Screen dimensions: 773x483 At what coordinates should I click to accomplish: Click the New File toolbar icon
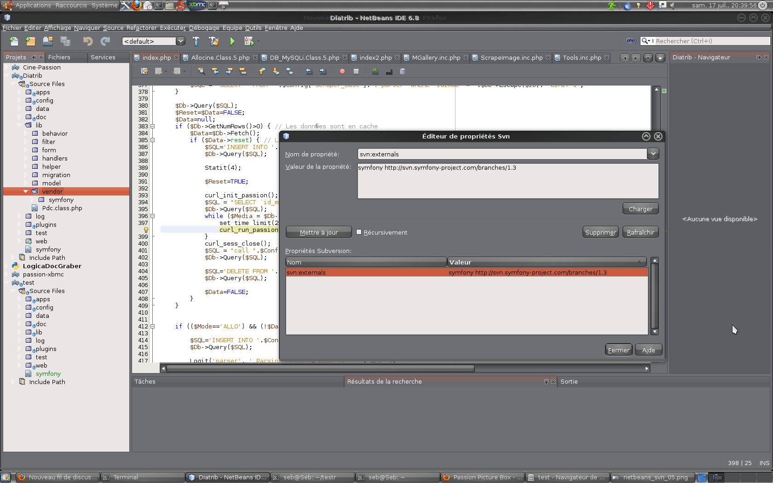coord(14,41)
